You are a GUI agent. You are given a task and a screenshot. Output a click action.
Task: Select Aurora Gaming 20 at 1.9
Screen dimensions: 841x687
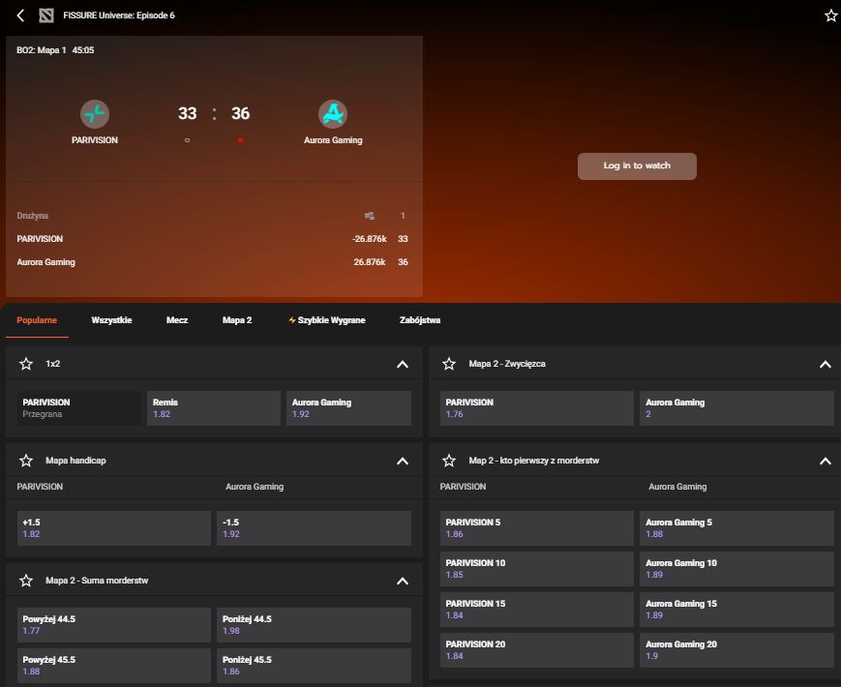click(736, 650)
